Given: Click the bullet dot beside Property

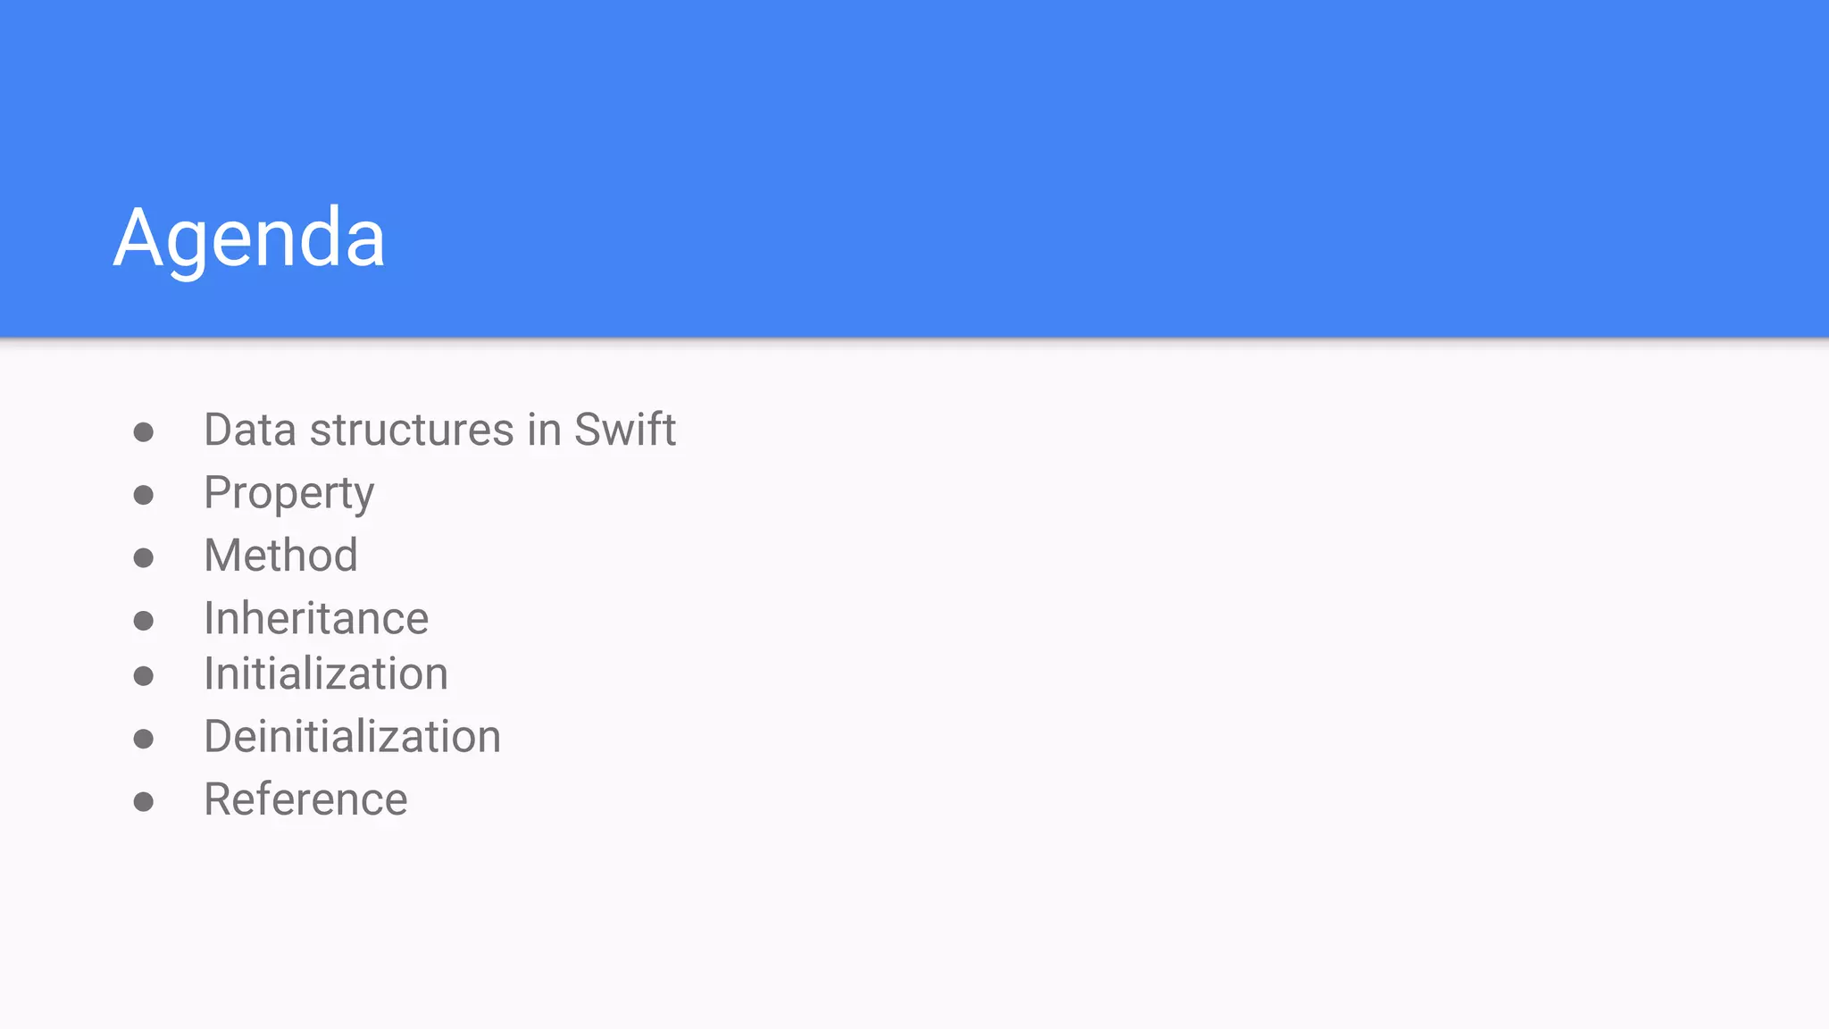Looking at the screenshot, I should tap(143, 495).
